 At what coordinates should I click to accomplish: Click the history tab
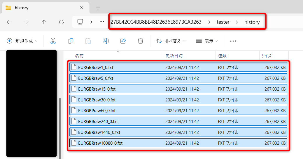(45, 8)
